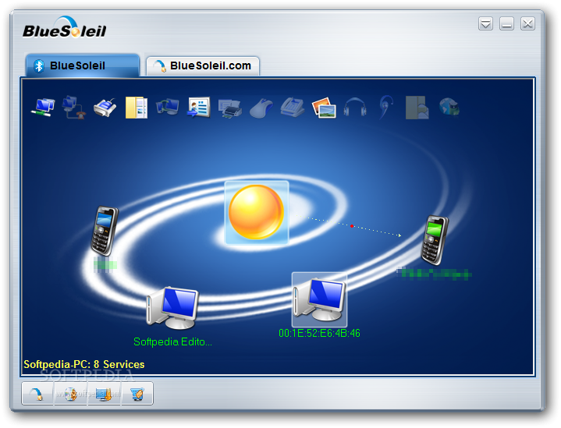Image resolution: width=561 pixels, height=428 pixels.
Task: Click the Bluetooth earpiece headset service icon
Action: 386,107
